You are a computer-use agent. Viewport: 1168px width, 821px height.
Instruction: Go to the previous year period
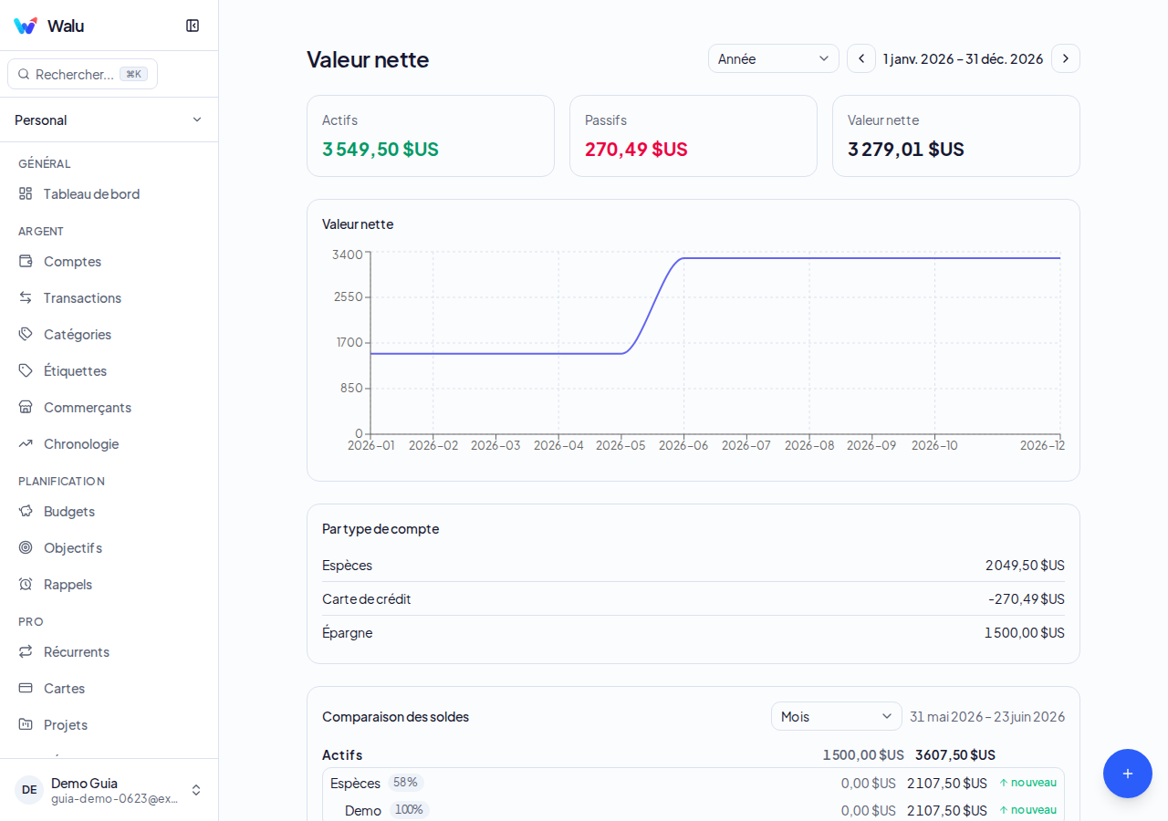[x=861, y=58]
